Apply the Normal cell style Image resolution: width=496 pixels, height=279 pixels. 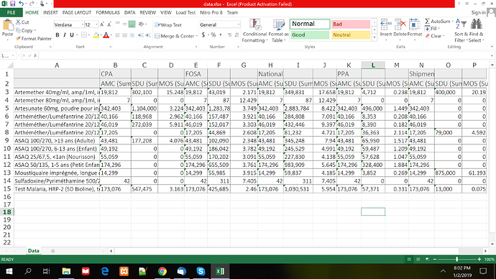310,24
